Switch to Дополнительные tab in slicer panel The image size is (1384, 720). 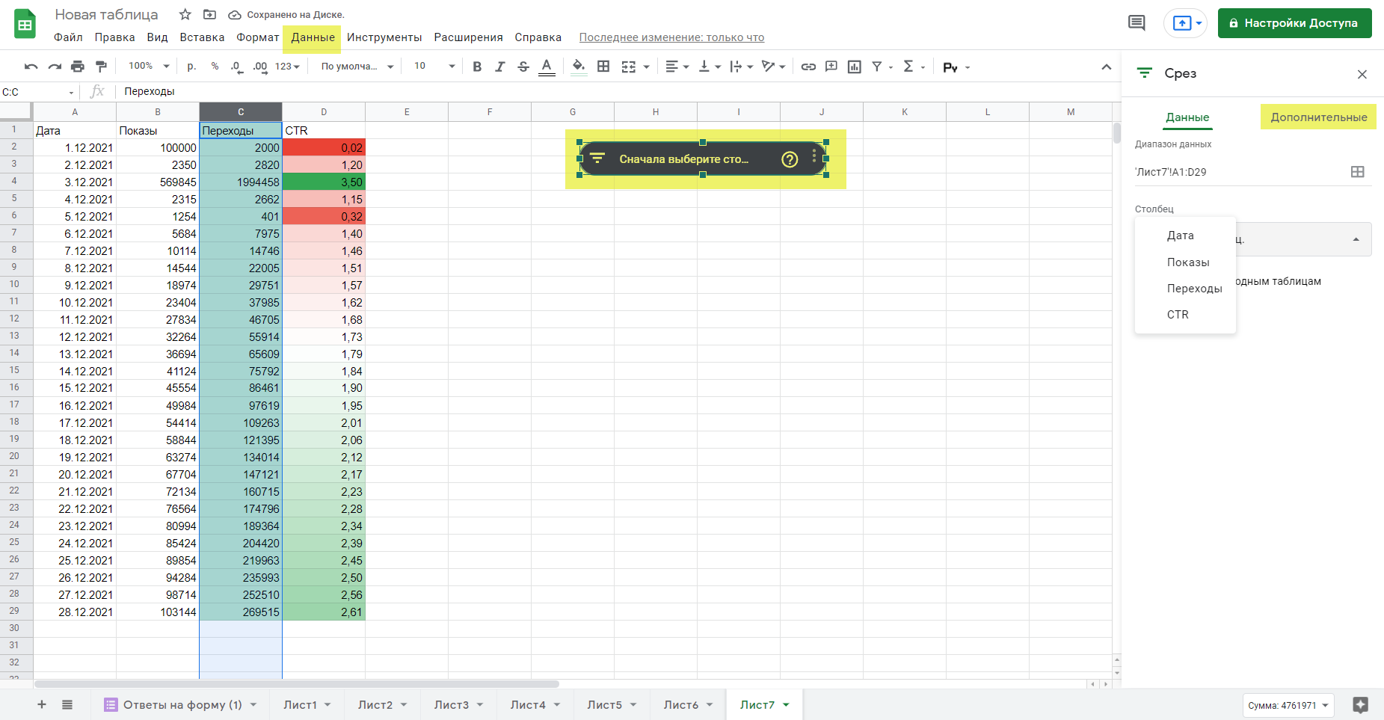click(1318, 117)
